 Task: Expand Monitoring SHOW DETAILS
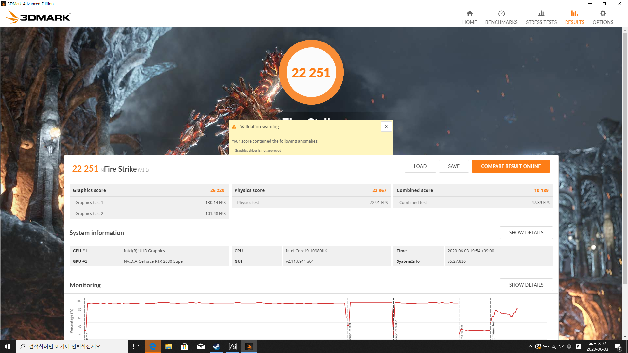pyautogui.click(x=526, y=285)
